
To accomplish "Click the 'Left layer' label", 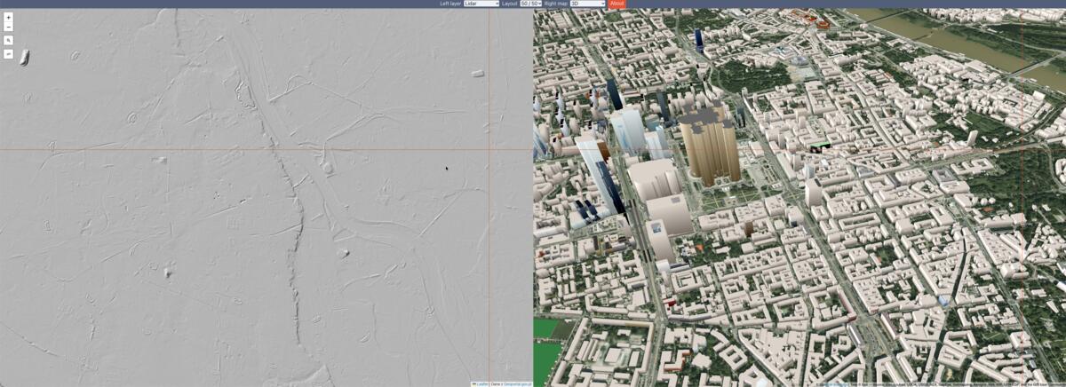I will tap(450, 4).
